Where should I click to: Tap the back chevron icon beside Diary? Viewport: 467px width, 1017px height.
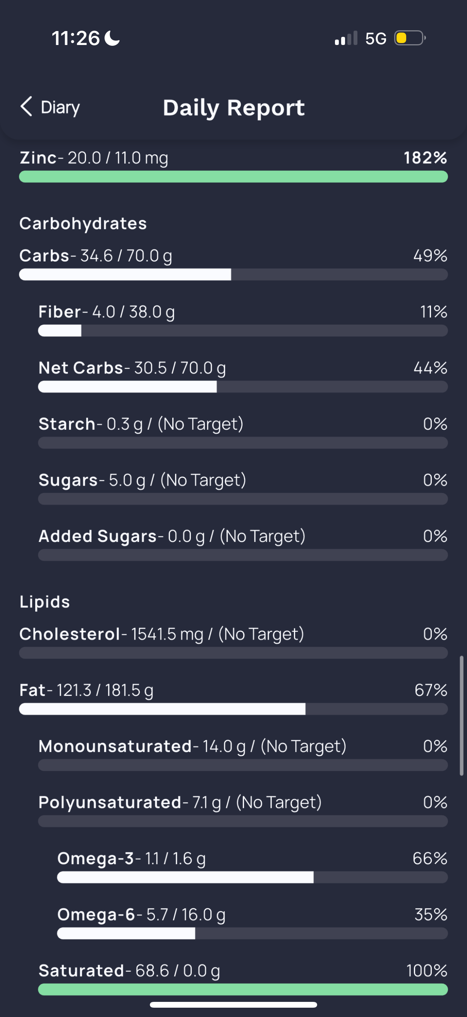26,107
